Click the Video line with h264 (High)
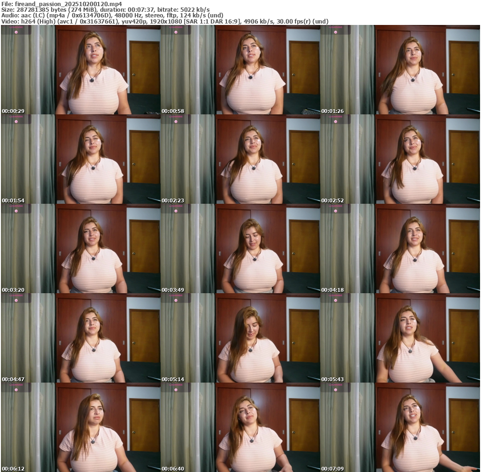 (x=165, y=22)
